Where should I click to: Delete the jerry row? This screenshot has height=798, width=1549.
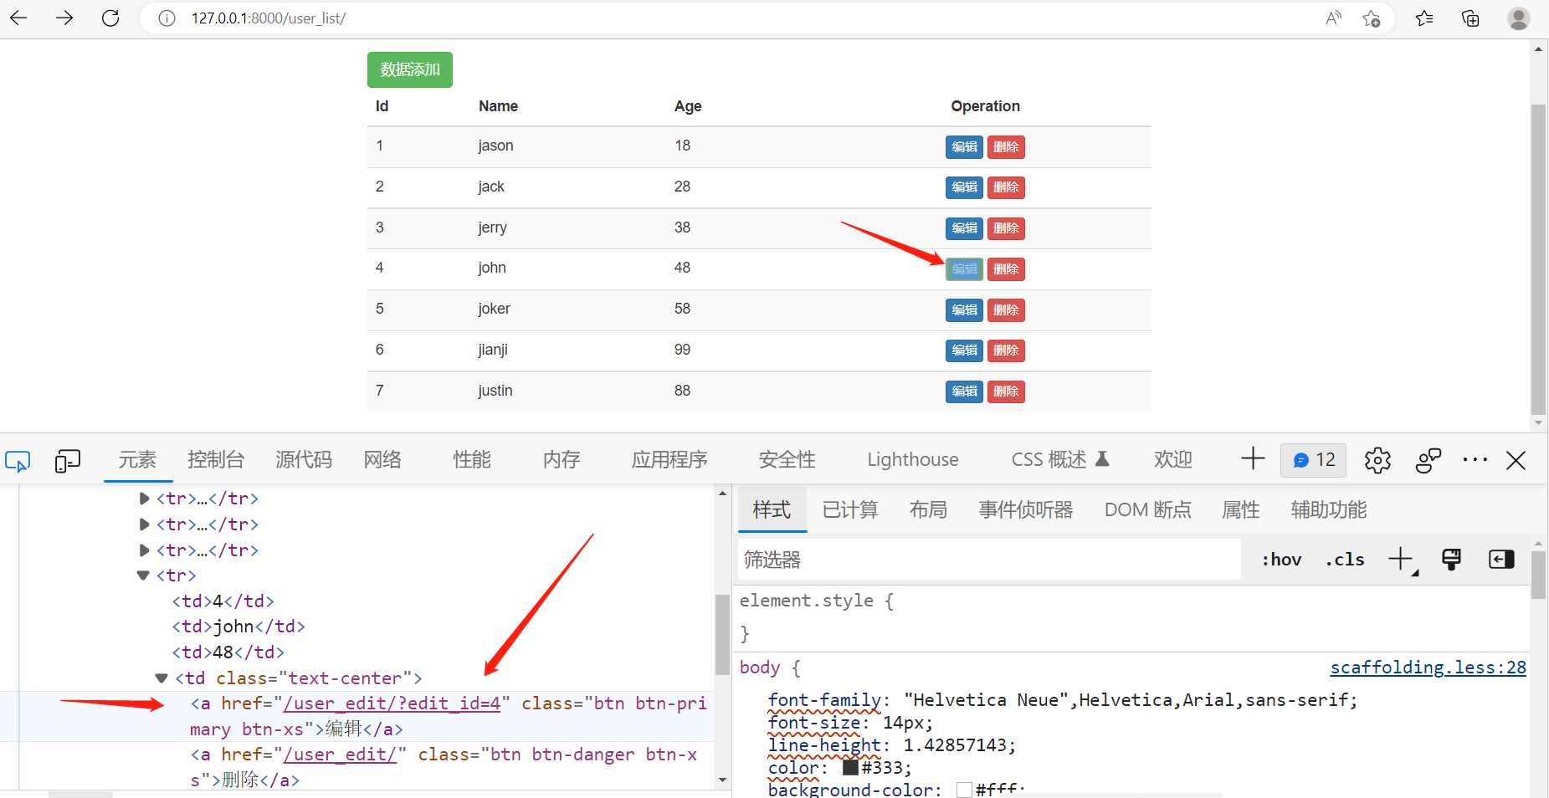[1006, 228]
